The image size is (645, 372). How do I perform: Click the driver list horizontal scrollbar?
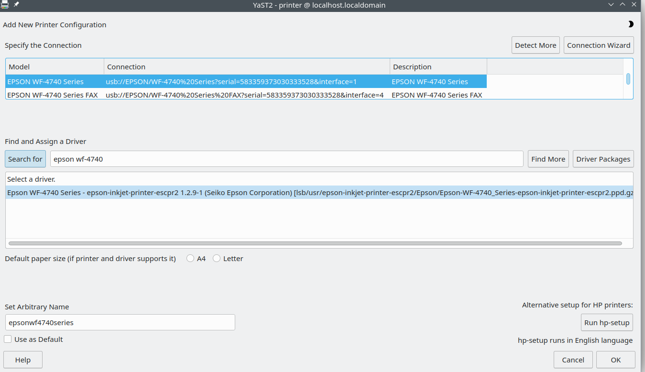[315, 243]
